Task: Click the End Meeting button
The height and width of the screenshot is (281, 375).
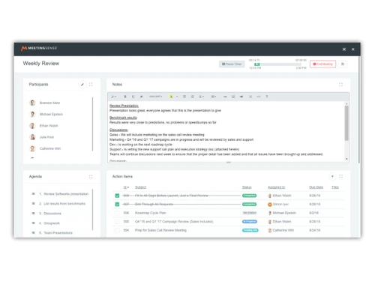Action: pos(322,64)
